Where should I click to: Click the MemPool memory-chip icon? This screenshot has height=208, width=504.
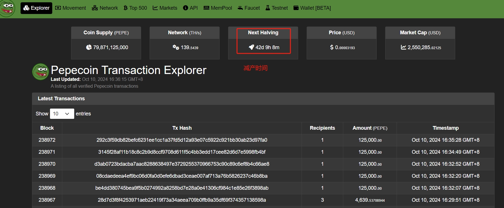click(x=206, y=8)
